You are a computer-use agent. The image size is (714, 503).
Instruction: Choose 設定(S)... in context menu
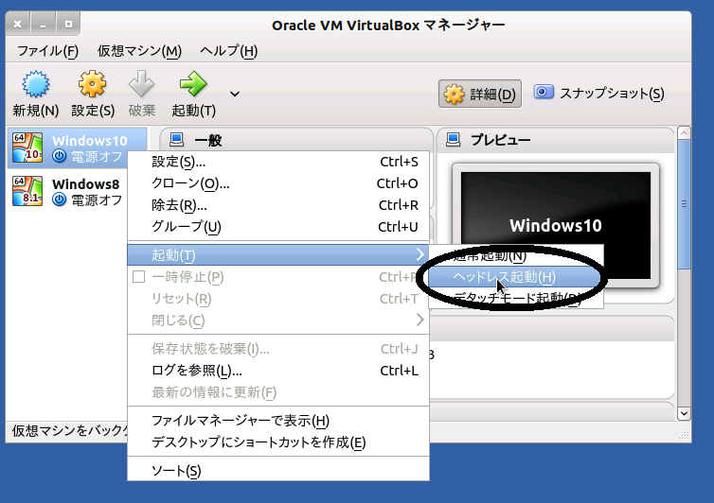(278, 162)
